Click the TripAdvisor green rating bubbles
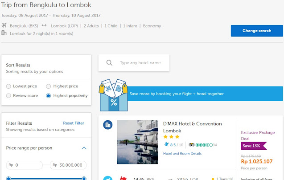 point(204,145)
